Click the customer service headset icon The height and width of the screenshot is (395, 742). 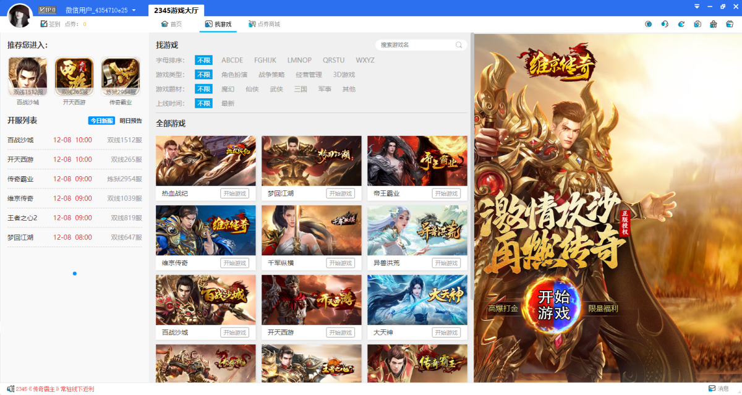(665, 24)
